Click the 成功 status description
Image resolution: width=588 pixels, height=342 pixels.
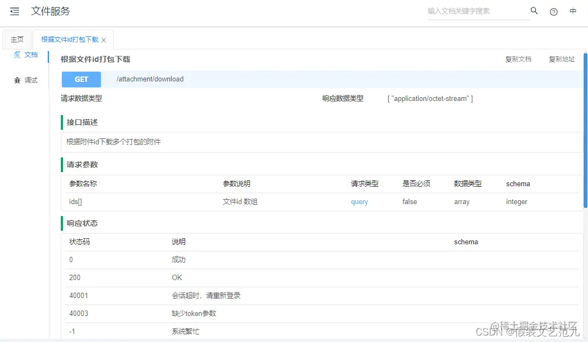click(179, 259)
